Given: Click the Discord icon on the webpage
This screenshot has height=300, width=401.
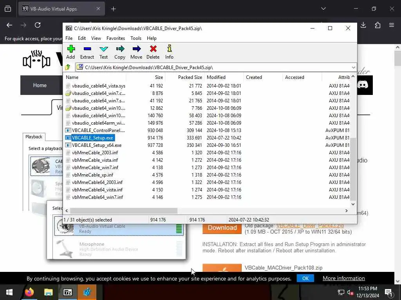Looking at the screenshot, I should tap(363, 84).
